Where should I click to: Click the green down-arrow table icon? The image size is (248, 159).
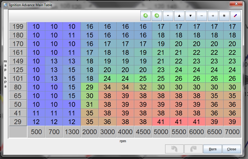pos(157,16)
